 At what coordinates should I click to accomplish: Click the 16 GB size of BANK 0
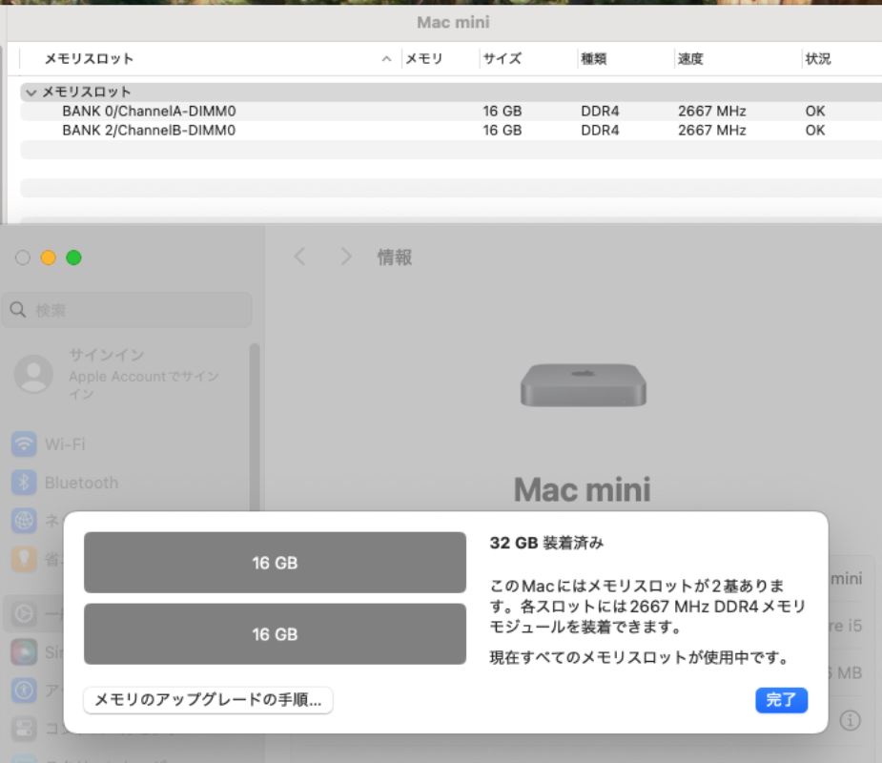coord(503,111)
